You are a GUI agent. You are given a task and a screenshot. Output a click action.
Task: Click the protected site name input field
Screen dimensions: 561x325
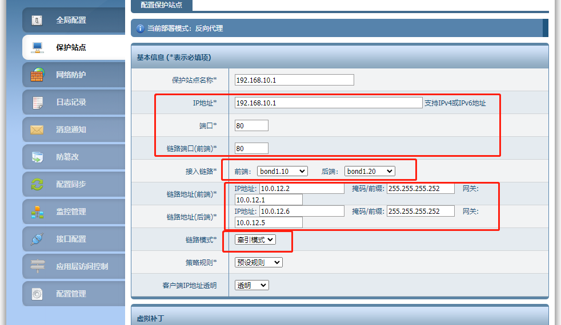pos(294,80)
